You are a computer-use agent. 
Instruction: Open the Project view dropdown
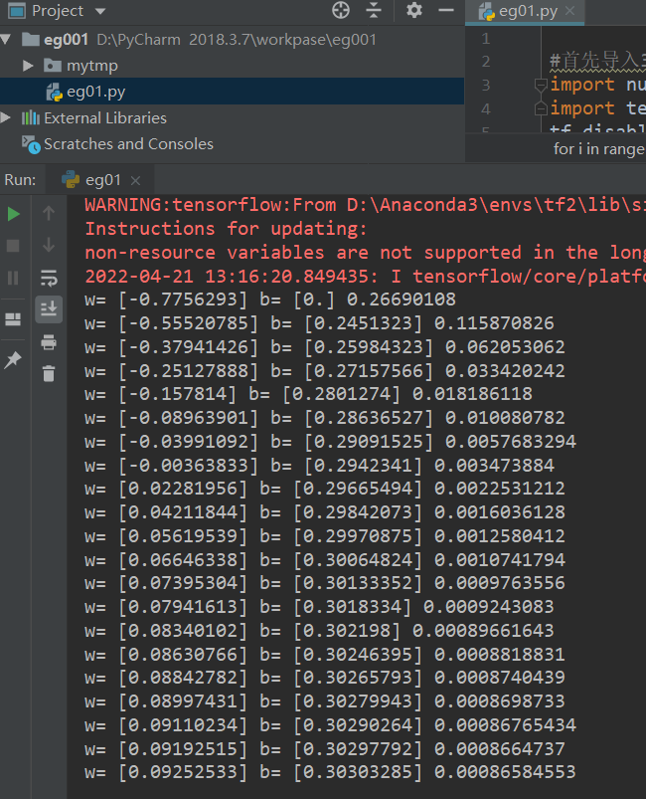tap(100, 11)
